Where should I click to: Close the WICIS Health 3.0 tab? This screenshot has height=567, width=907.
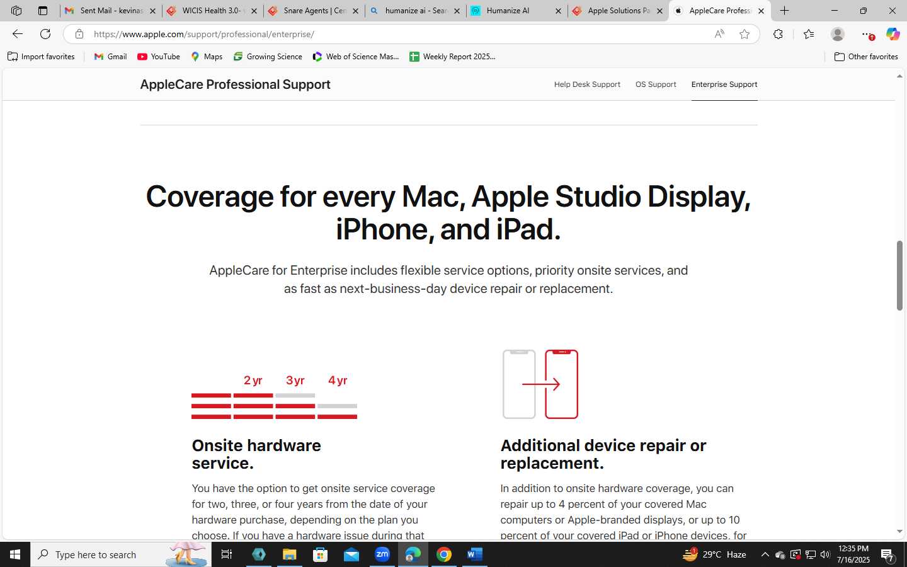coord(254,11)
